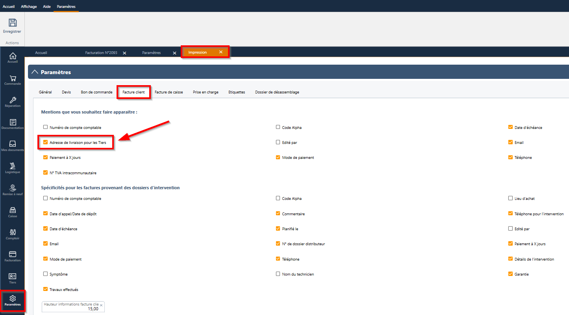Uncheck Date d'appel/Date de dépôt
The width and height of the screenshot is (569, 315).
[x=46, y=213]
